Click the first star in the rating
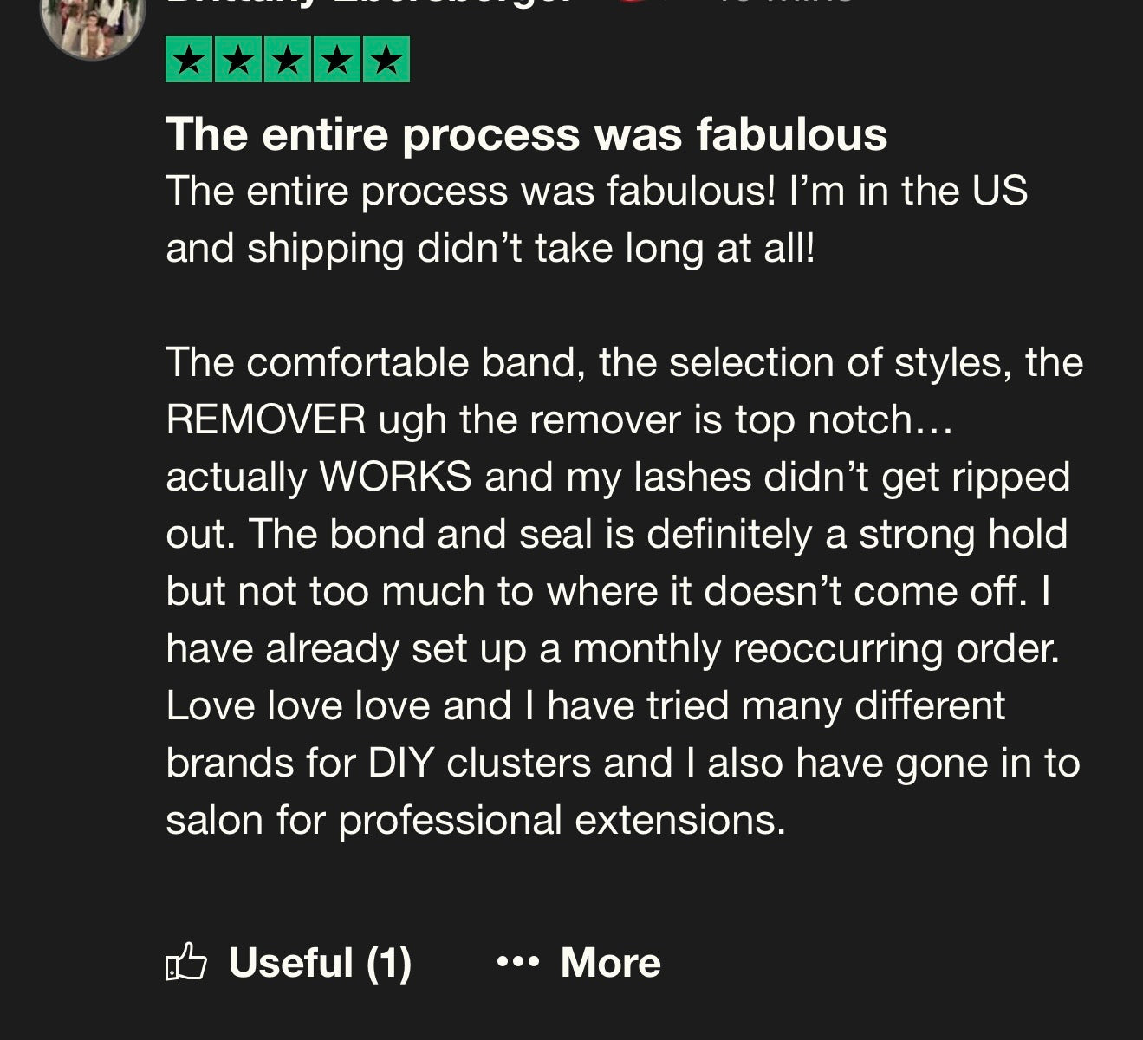Screen dimensions: 1143x1040 coord(189,61)
